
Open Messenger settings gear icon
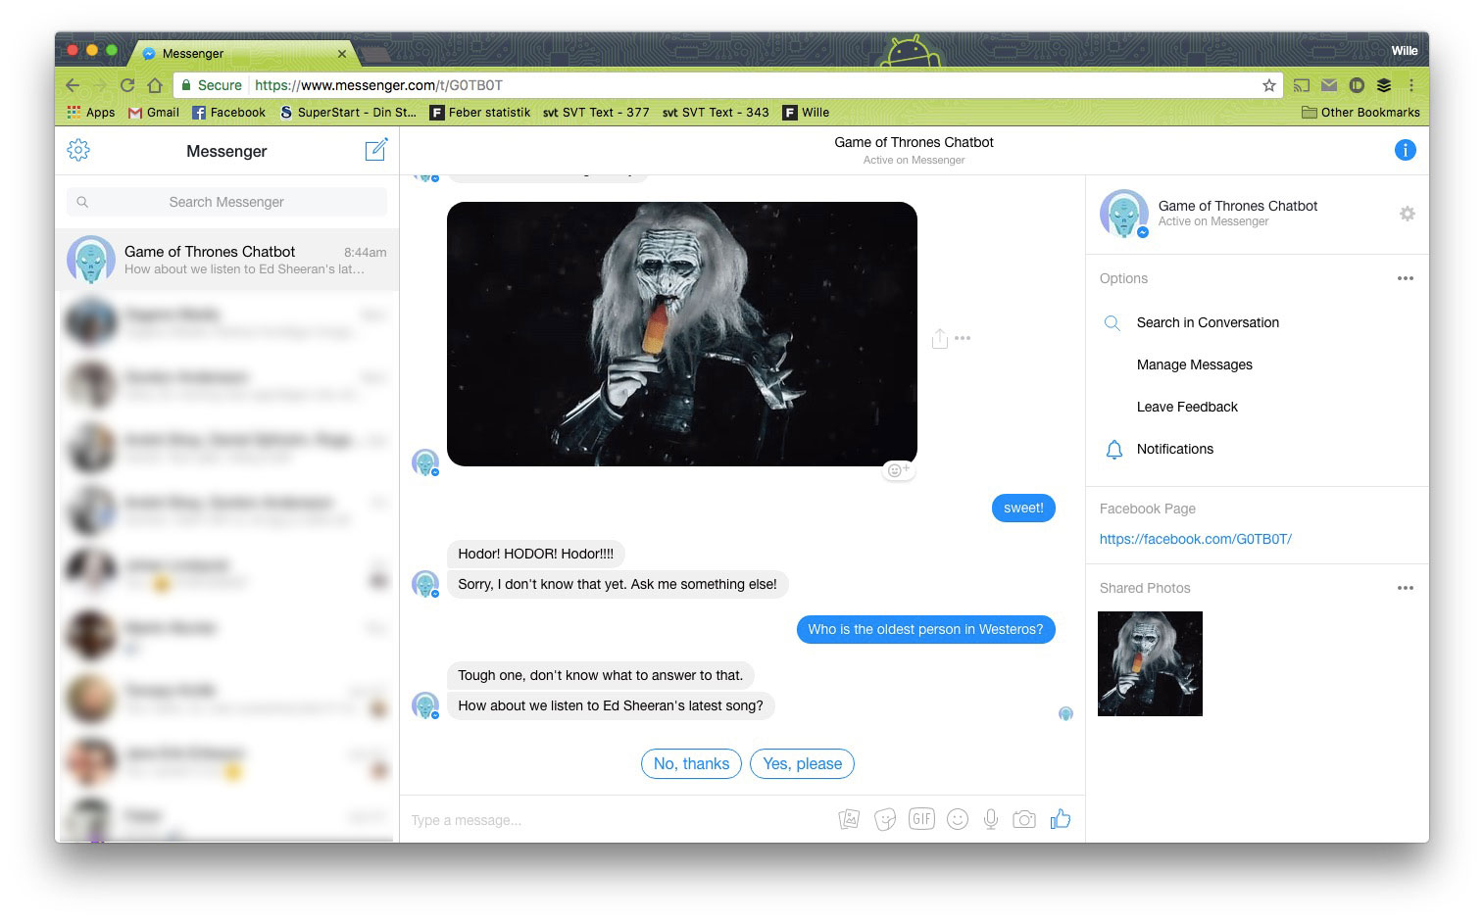coord(78,150)
